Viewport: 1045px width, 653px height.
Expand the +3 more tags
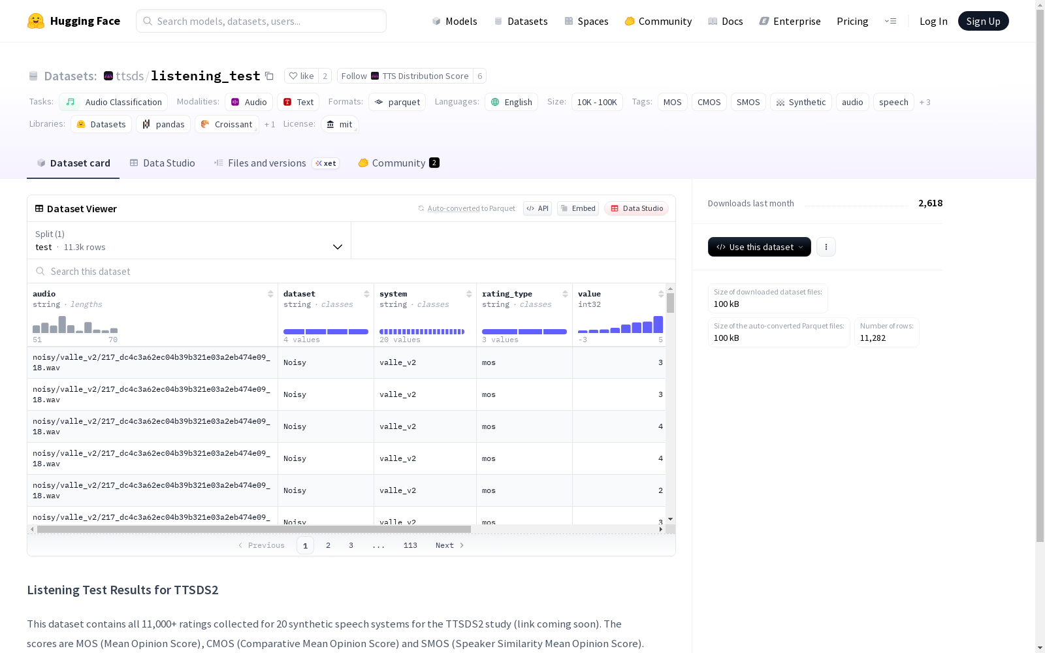point(925,102)
